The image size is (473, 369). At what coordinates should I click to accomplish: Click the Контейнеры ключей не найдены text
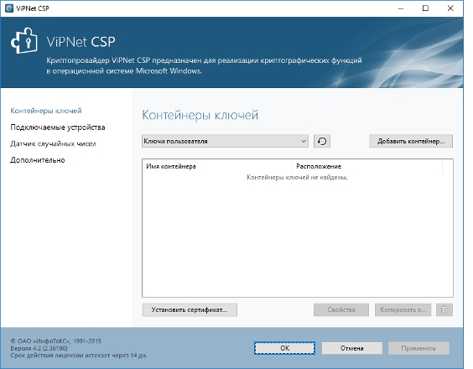[x=297, y=178]
